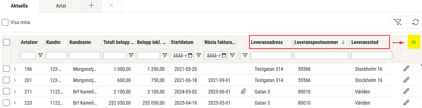Sort by Leveranspostnummer column header

(316, 42)
